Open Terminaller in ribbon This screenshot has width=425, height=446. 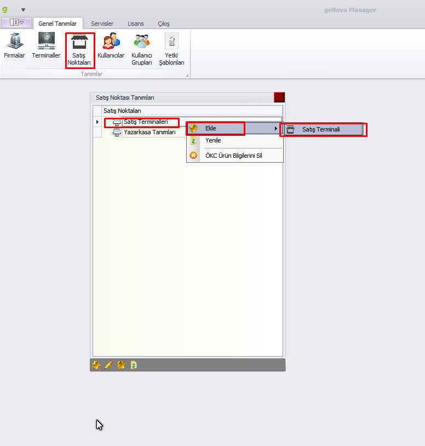point(46,46)
